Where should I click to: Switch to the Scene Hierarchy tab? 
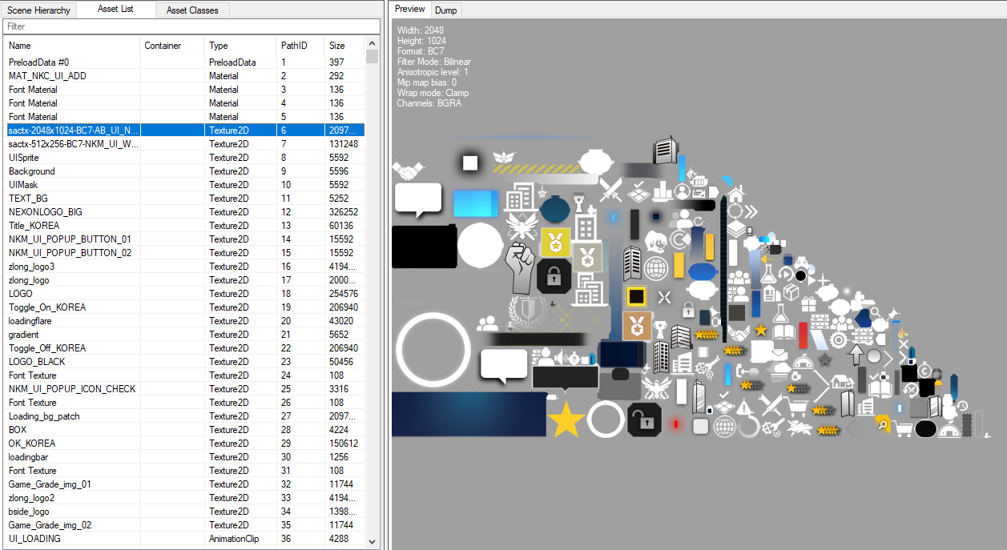click(38, 10)
